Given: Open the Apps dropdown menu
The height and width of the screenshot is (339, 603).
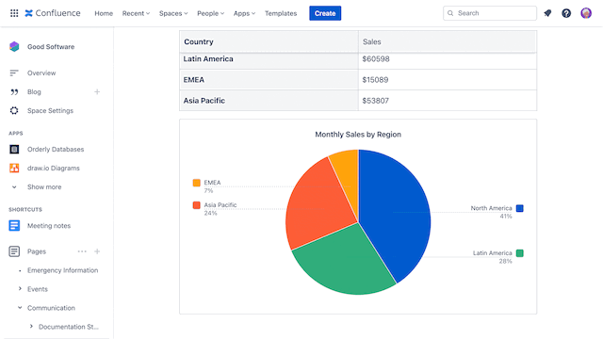Looking at the screenshot, I should pyautogui.click(x=244, y=13).
